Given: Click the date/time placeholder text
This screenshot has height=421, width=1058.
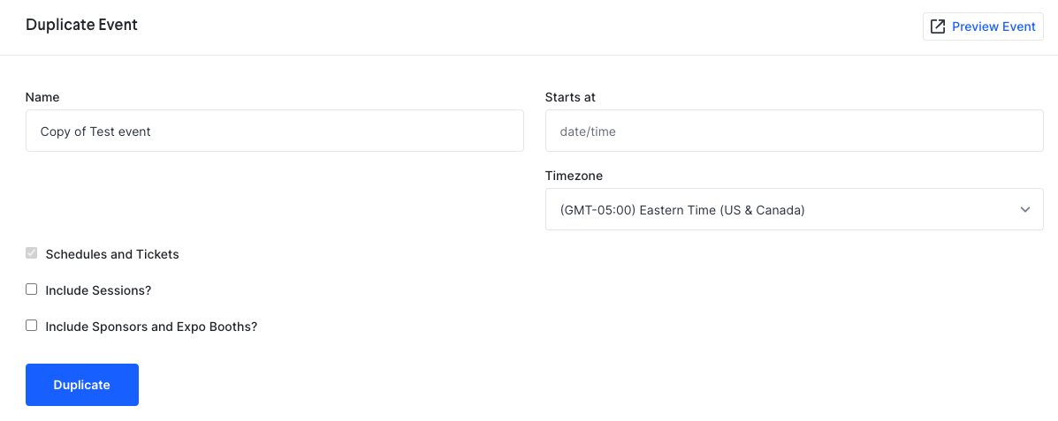Looking at the screenshot, I should click(588, 132).
